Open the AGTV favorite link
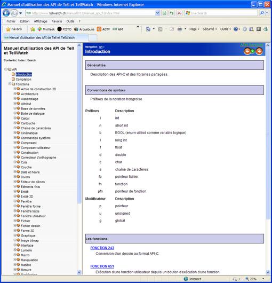Screen dimensions: 272x283 (x=103, y=29)
